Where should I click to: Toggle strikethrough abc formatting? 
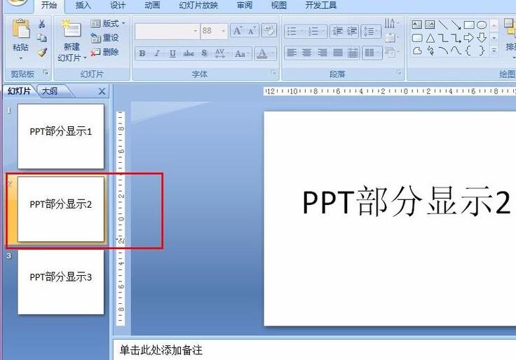[x=188, y=53]
